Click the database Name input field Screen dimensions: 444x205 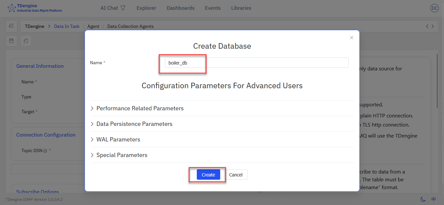256,63
